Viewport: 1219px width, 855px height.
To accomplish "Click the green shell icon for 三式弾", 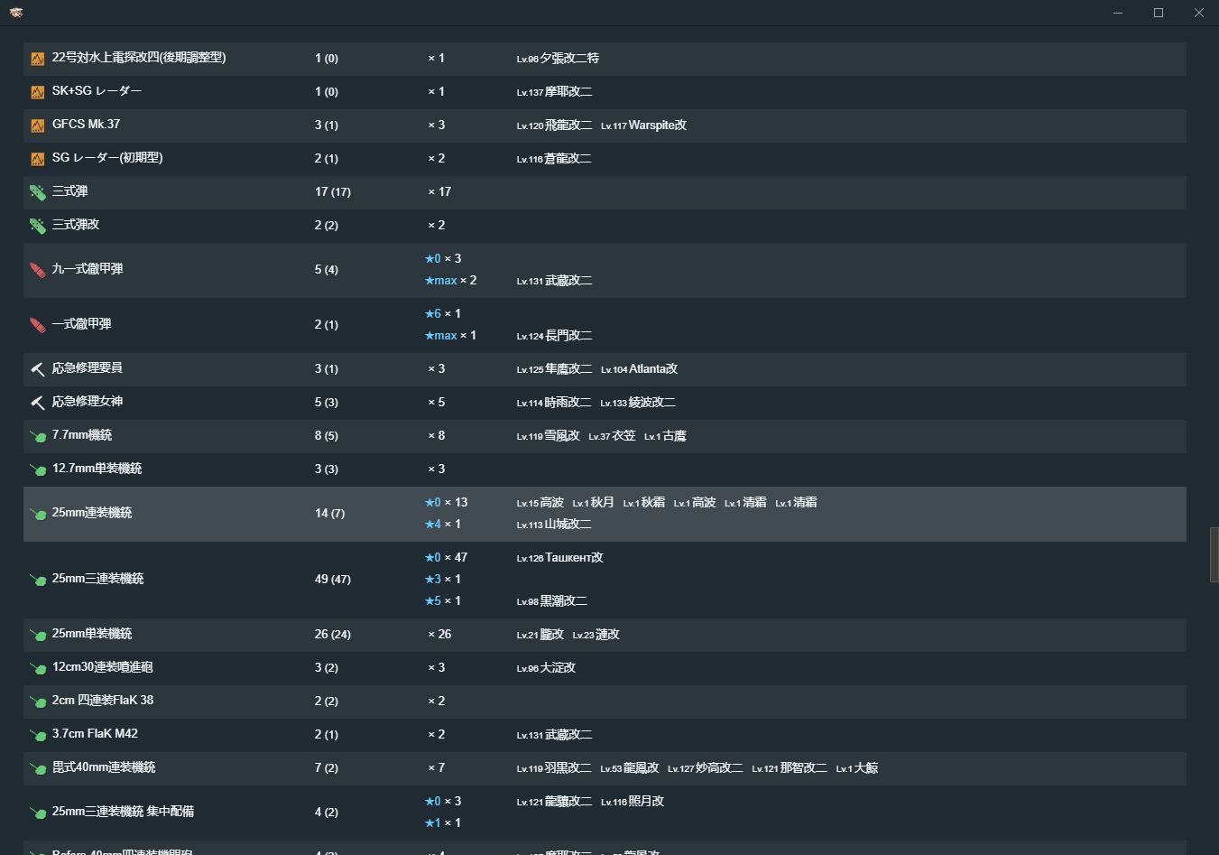I will pyautogui.click(x=37, y=192).
